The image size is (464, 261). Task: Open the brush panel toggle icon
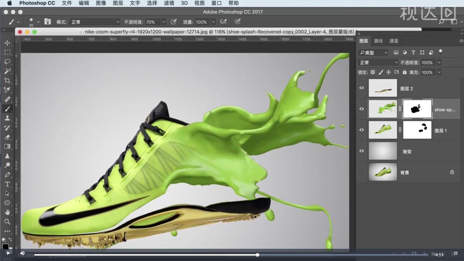[48, 22]
